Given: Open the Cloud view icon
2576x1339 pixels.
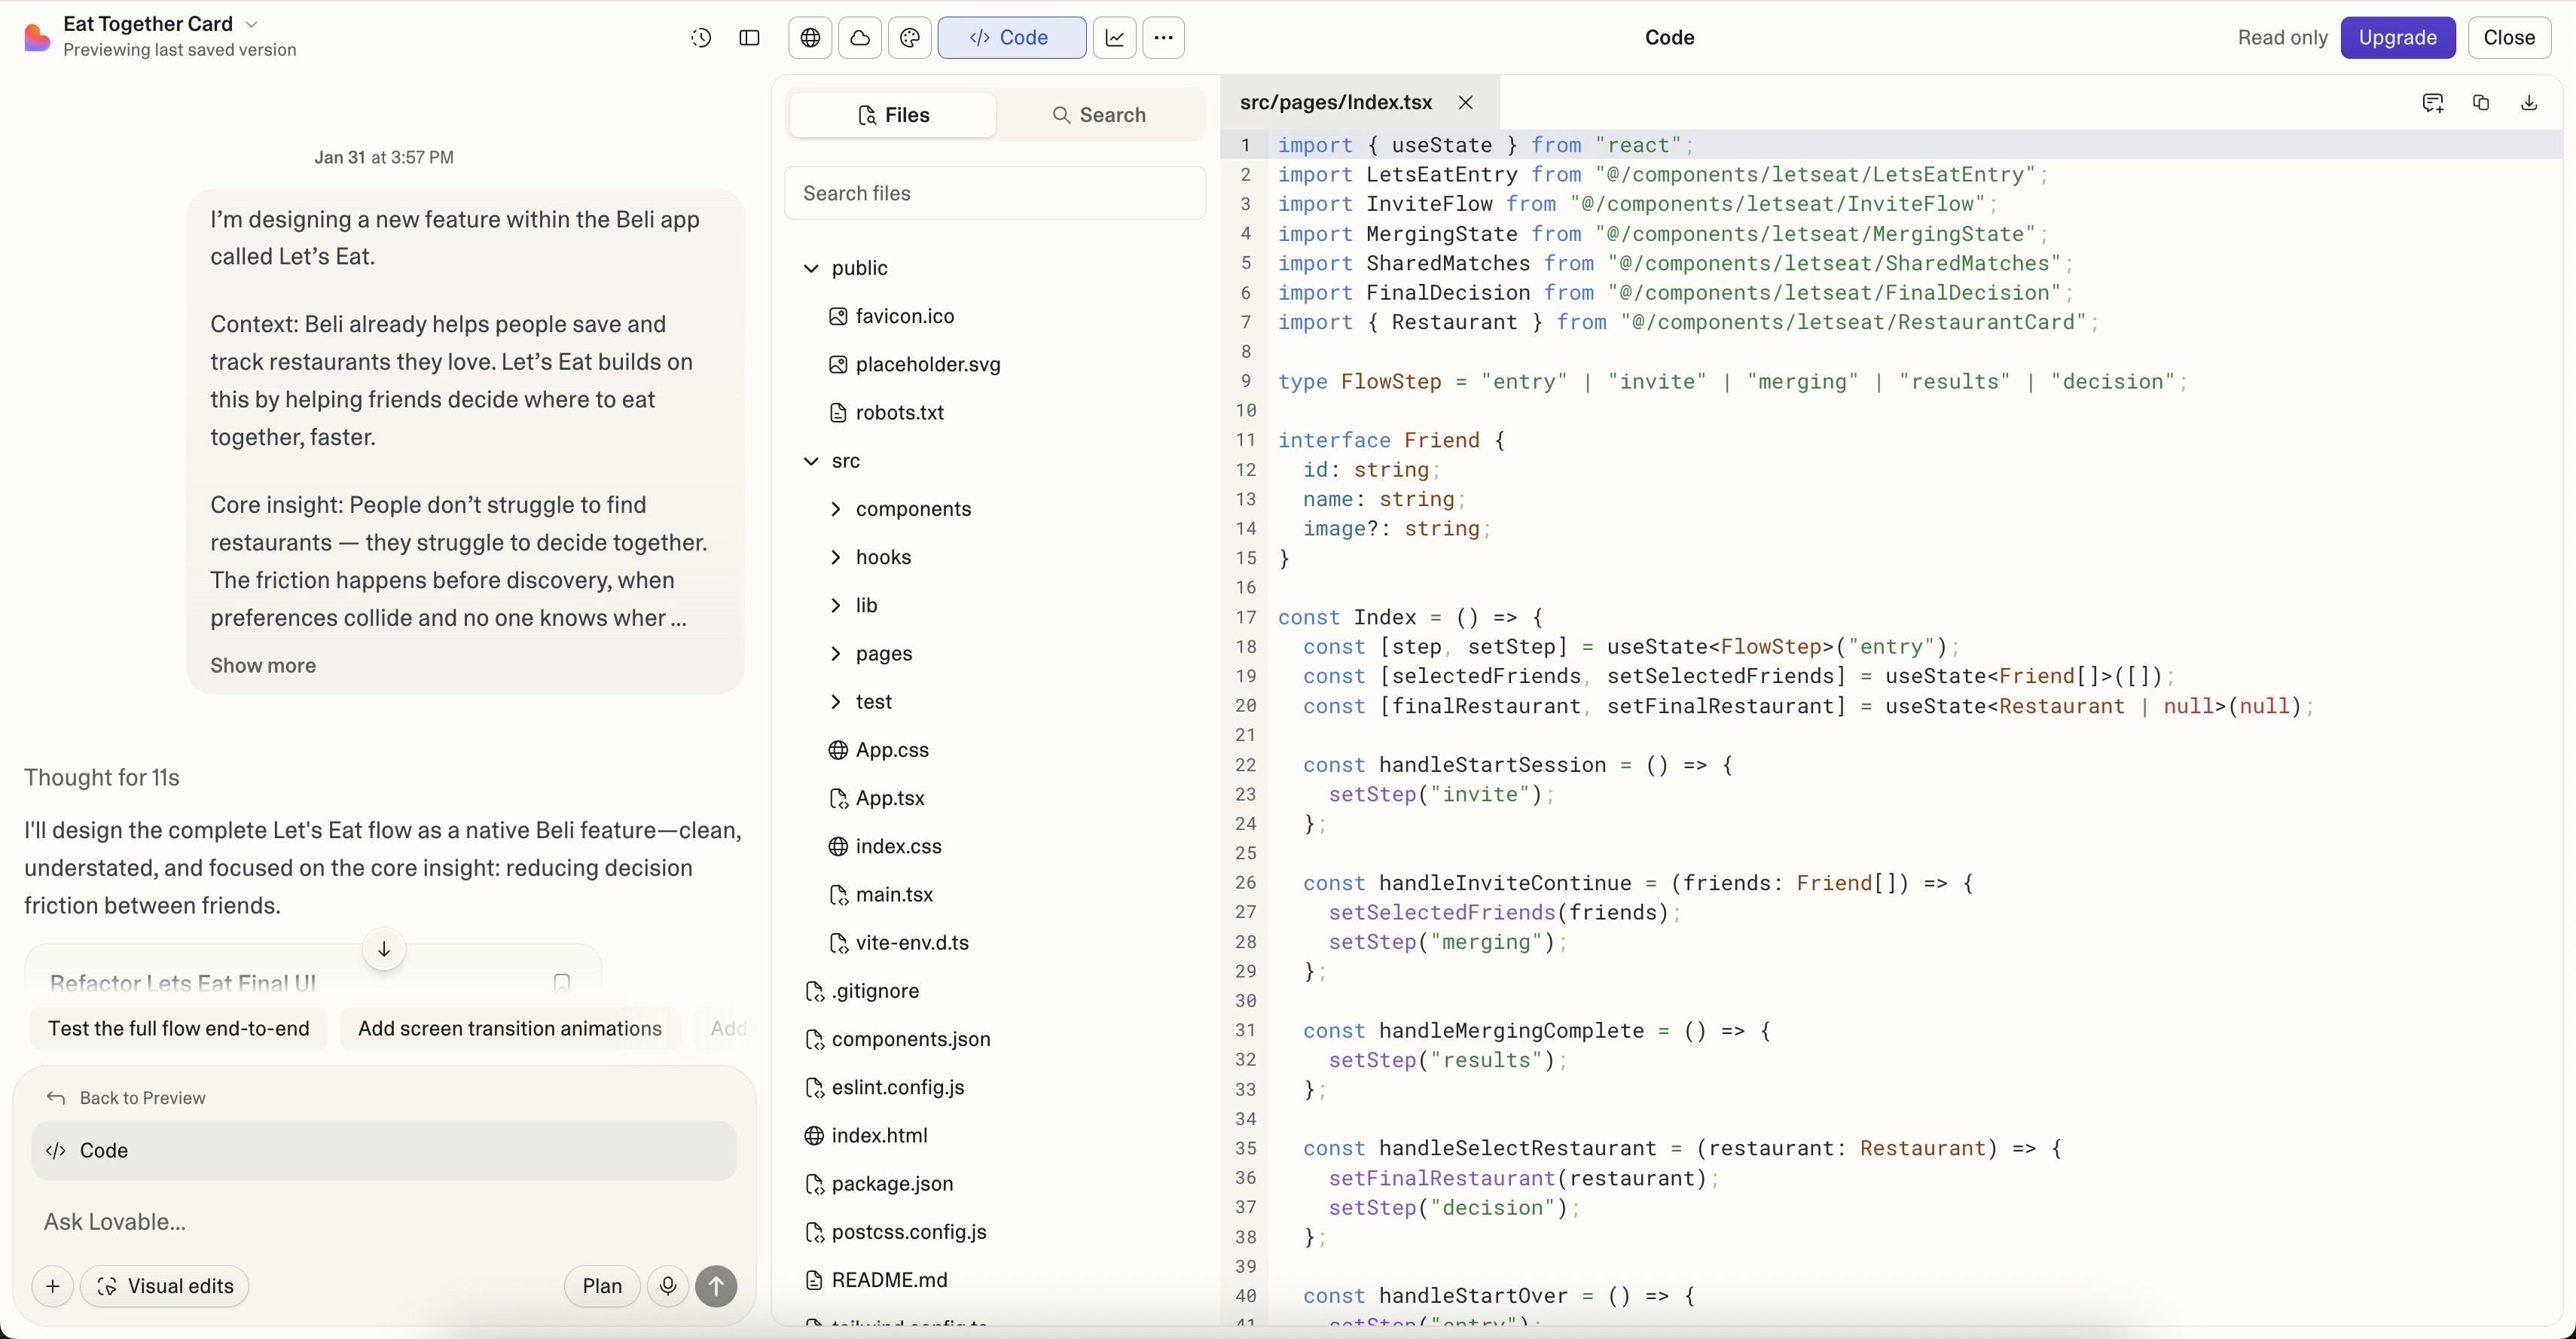Looking at the screenshot, I should [860, 38].
